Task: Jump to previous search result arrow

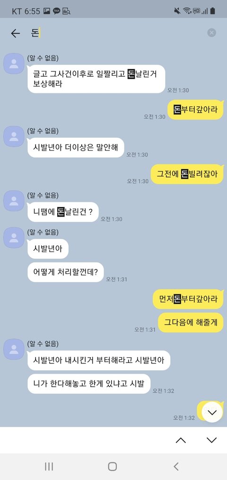Action: click(x=181, y=440)
